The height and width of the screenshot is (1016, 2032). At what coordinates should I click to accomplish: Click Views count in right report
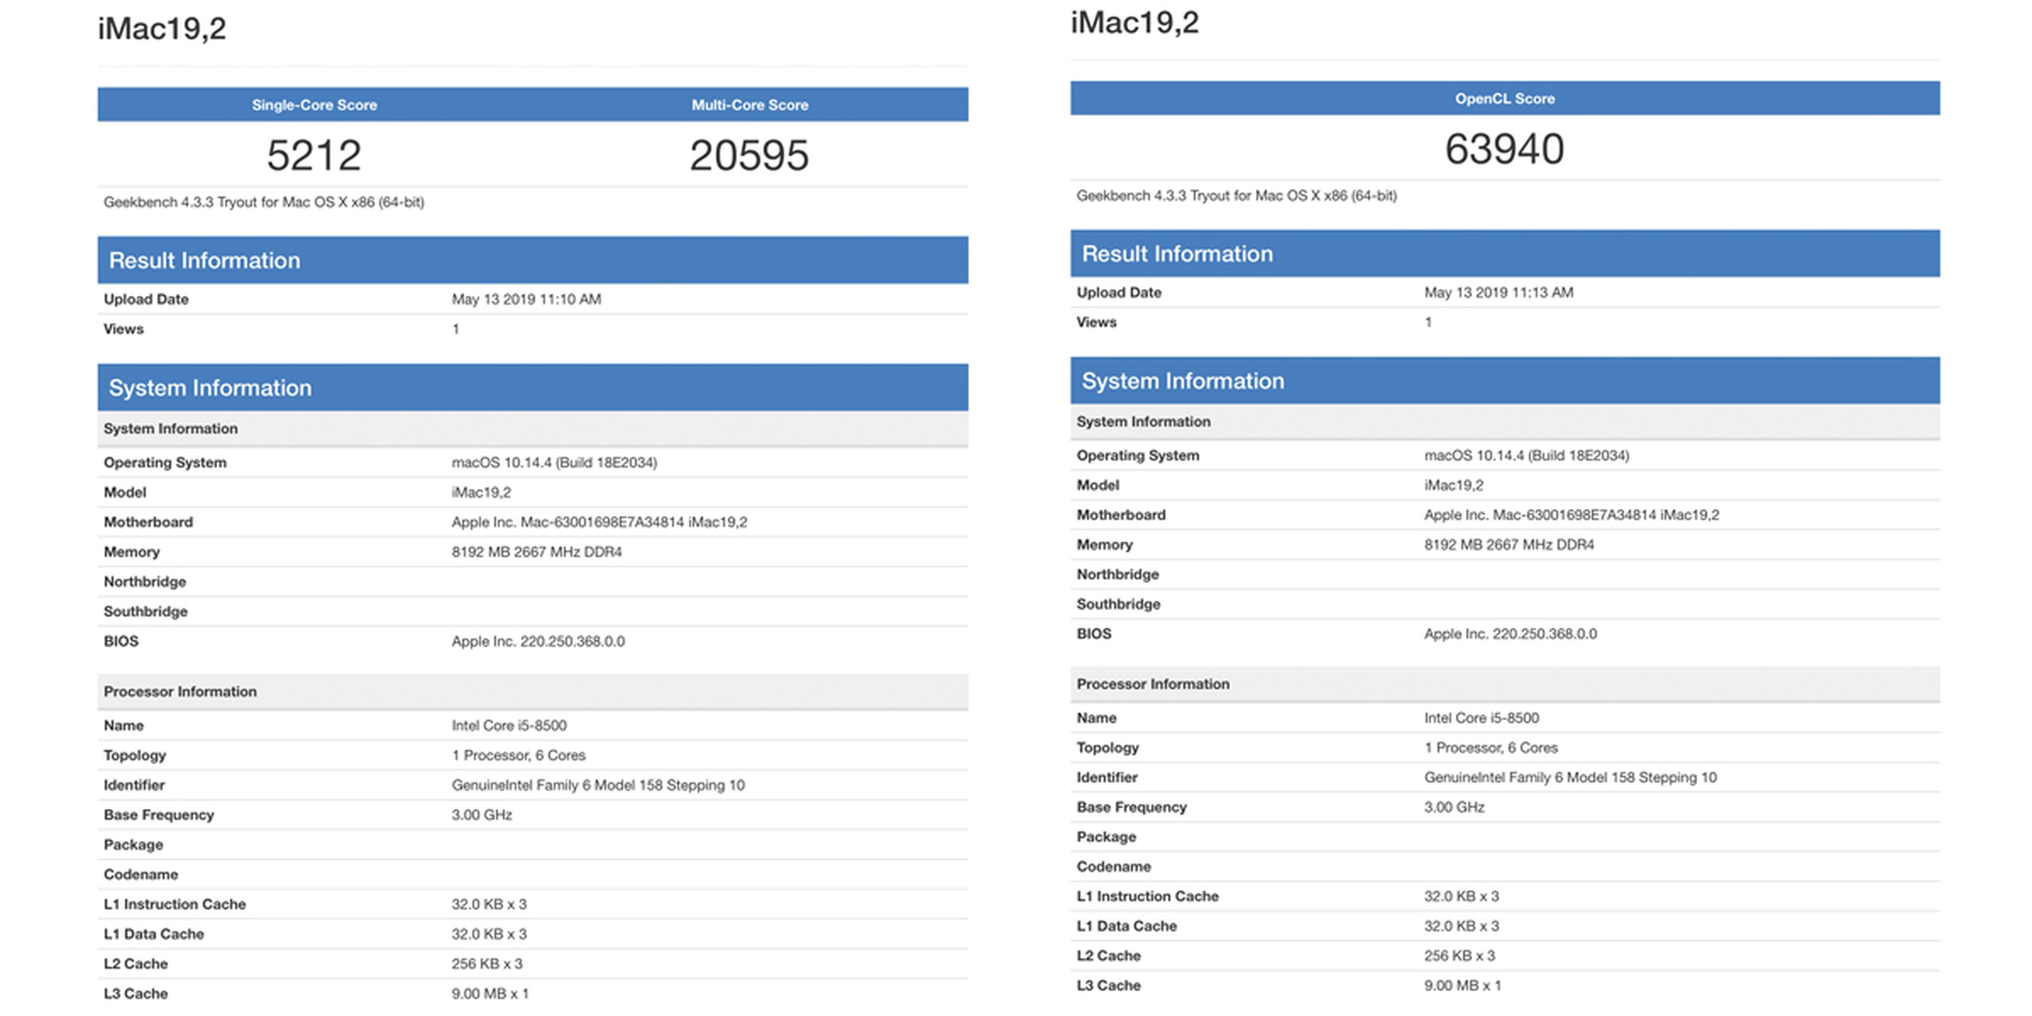click(x=1428, y=323)
